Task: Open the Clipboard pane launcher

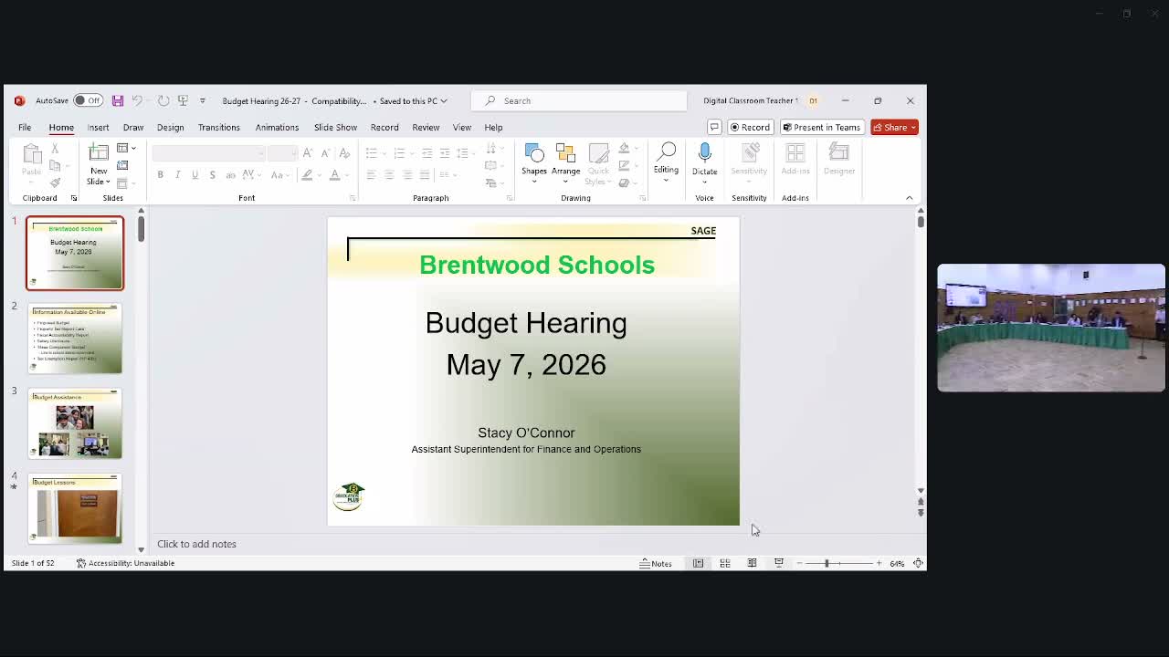Action: point(74,198)
